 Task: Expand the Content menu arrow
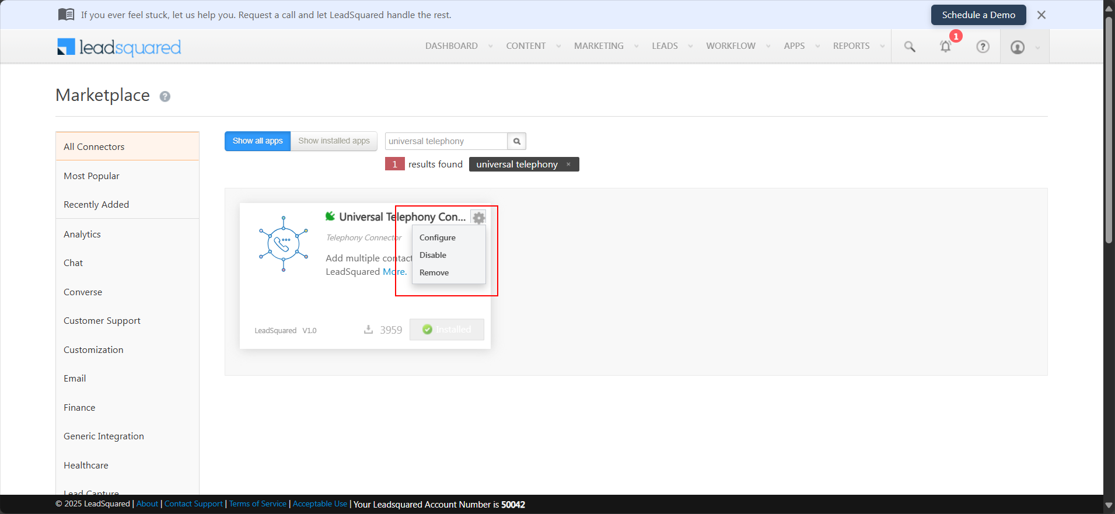pyautogui.click(x=558, y=47)
